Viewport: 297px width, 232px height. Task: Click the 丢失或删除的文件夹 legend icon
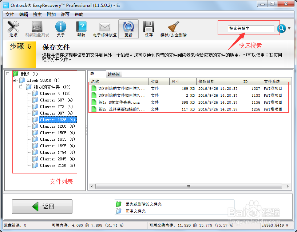pos(119,204)
